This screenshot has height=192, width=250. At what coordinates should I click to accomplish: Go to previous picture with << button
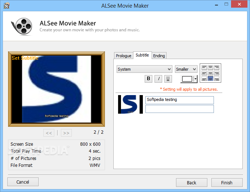[x=49, y=133]
